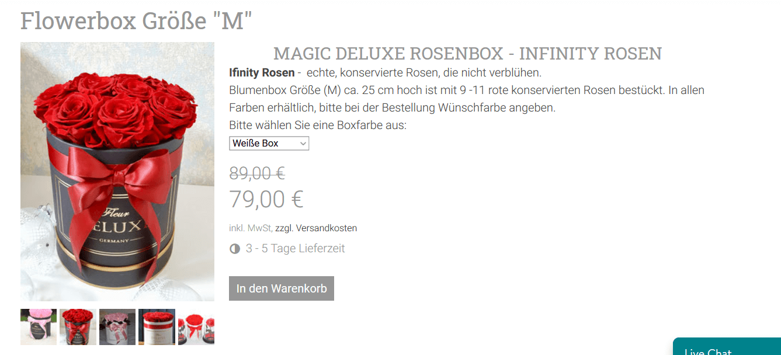This screenshot has height=355, width=781.
Task: Open the Versandkosten shipping link
Action: [x=326, y=228]
